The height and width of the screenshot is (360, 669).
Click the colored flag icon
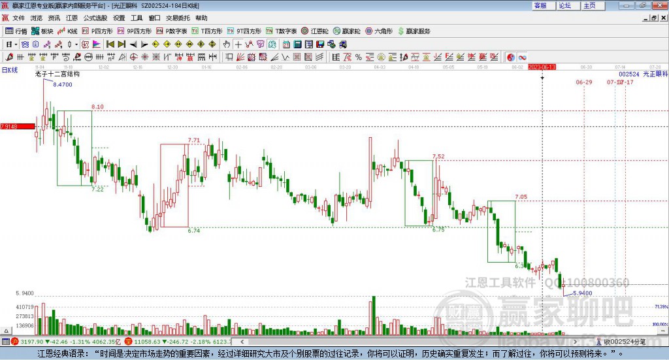97,44
